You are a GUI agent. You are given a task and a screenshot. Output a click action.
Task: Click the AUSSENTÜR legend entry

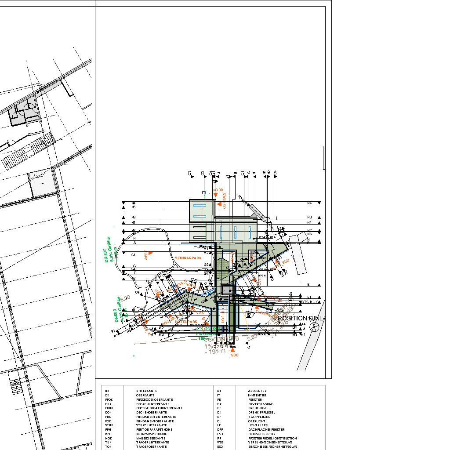point(258,391)
